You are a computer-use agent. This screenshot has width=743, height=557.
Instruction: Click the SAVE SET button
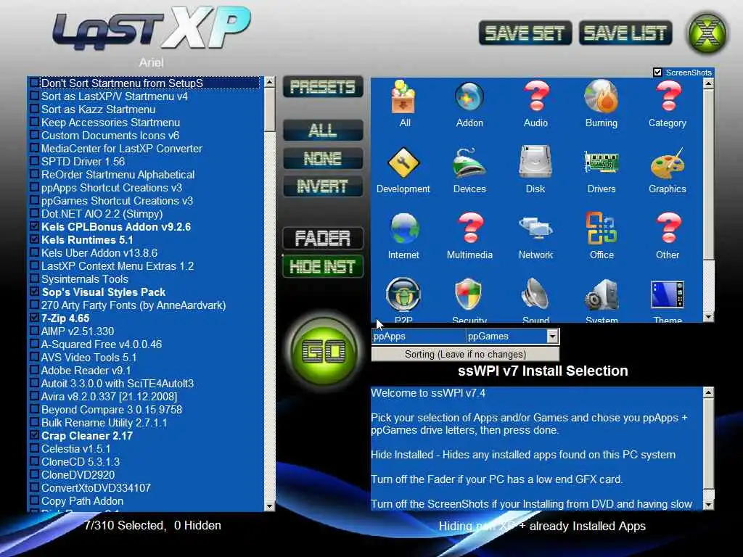point(525,33)
